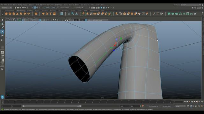Play the animation backward
Image resolution: width=204 pixels, height=114 pixels.
[x=192, y=102]
